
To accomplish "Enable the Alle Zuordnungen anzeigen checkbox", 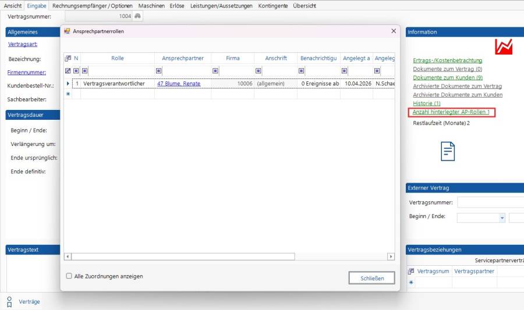I will coord(69,276).
